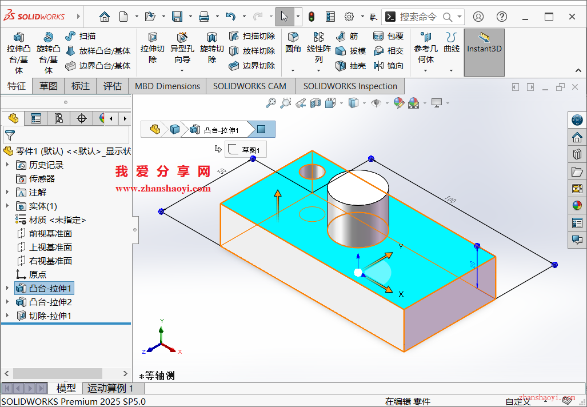This screenshot has width=587, height=407.
Task: Choose the 扫描 sweep boss feature
Action: coord(80,36)
